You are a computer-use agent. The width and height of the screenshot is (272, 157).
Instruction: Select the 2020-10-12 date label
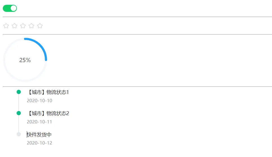(x=39, y=143)
